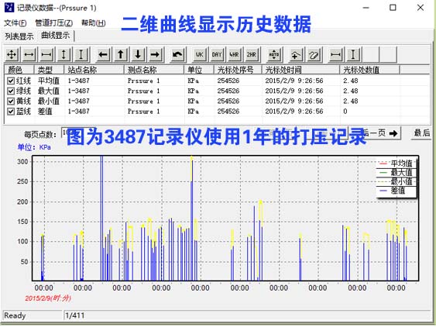Click the 站点名称 column header
Image resolution: width=436 pixels, height=327 pixels.
point(94,70)
